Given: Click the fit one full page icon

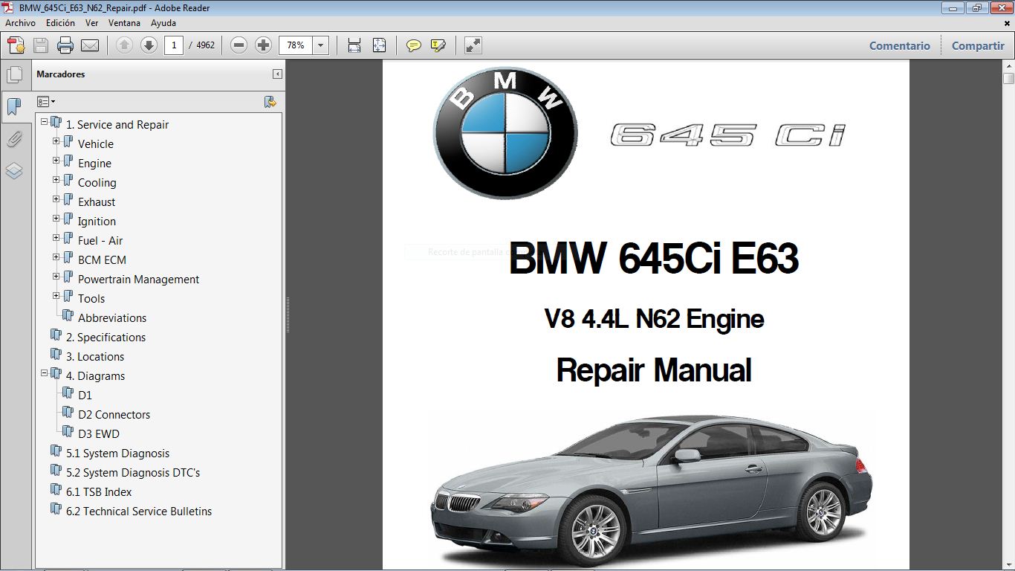Looking at the screenshot, I should click(379, 45).
